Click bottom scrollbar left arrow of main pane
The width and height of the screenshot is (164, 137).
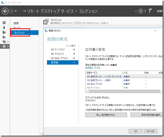pyautogui.click(x=41, y=134)
